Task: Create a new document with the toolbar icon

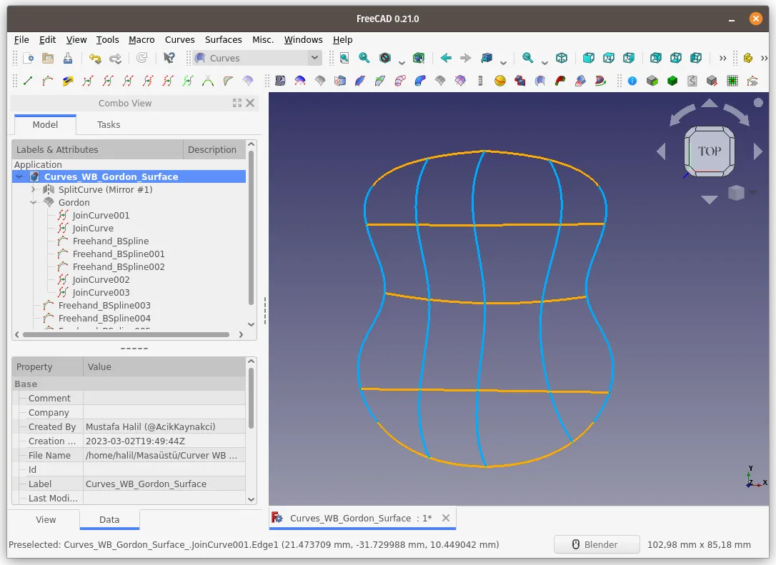Action: [x=28, y=59]
